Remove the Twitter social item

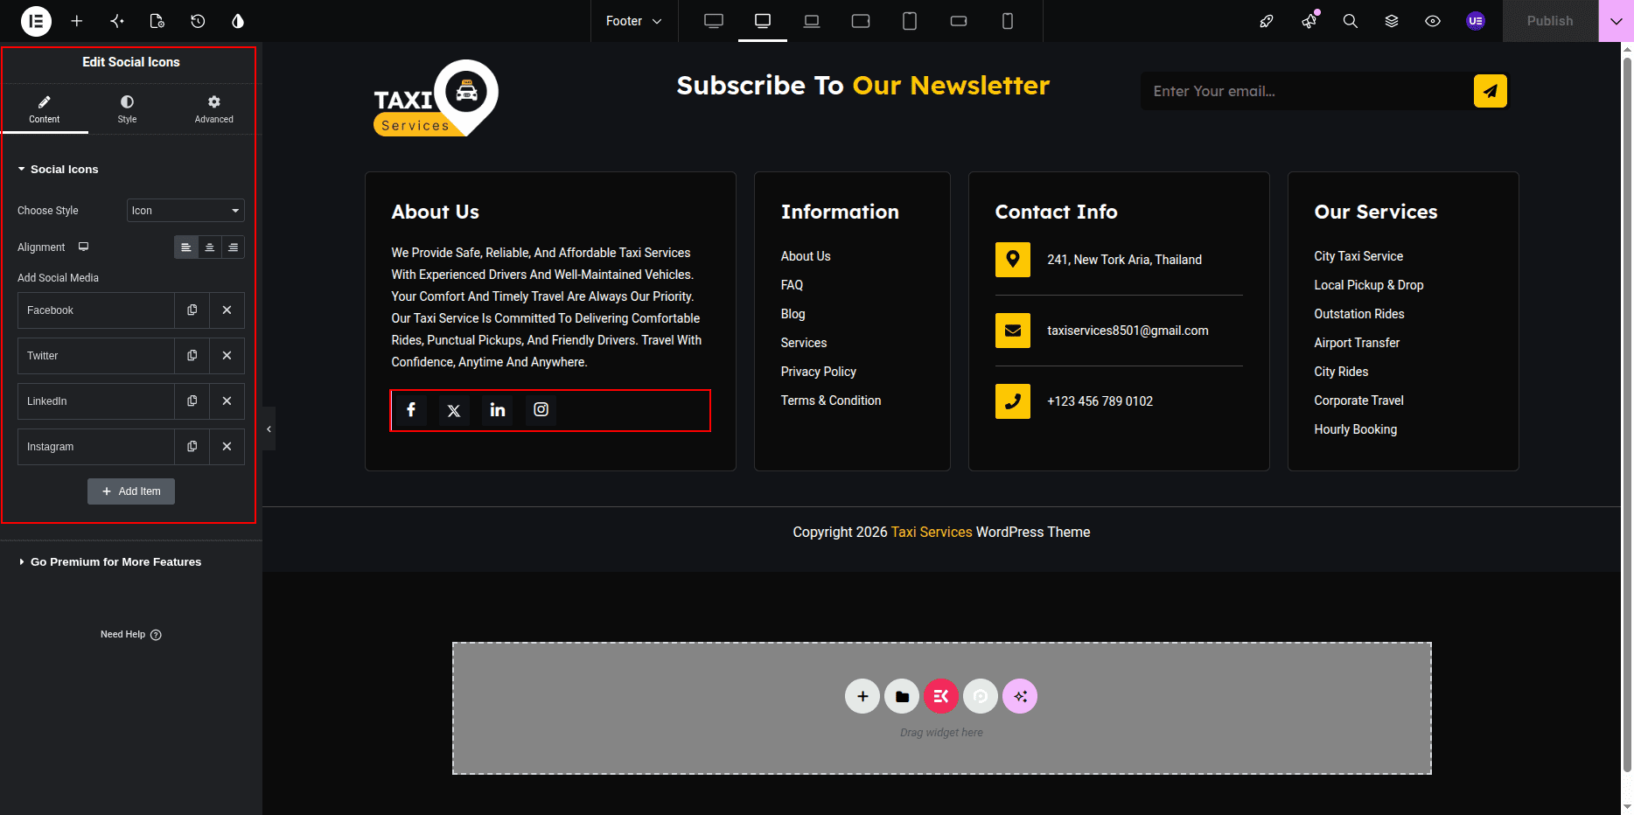coord(227,356)
